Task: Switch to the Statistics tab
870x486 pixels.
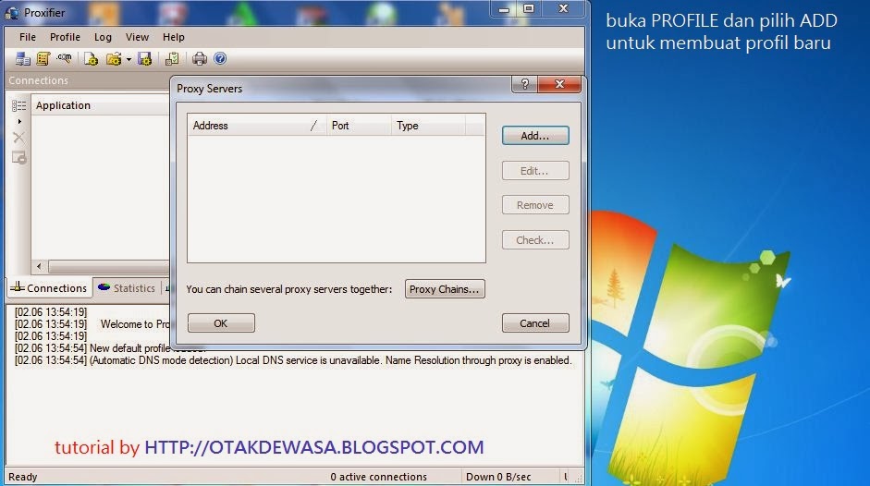Action: pyautogui.click(x=127, y=288)
